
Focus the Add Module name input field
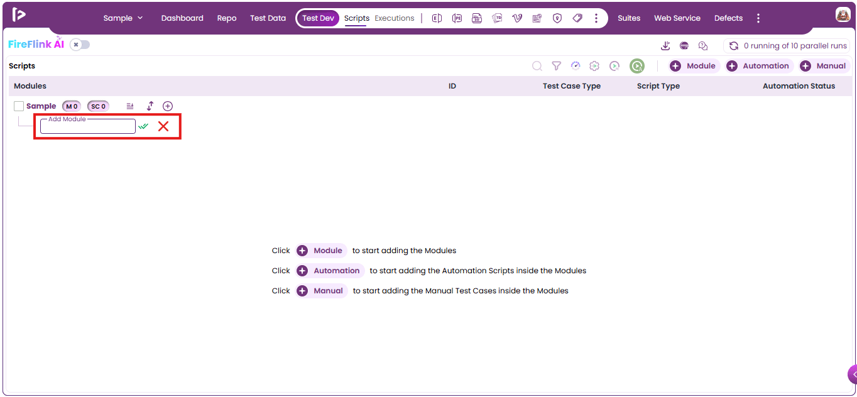(x=88, y=126)
